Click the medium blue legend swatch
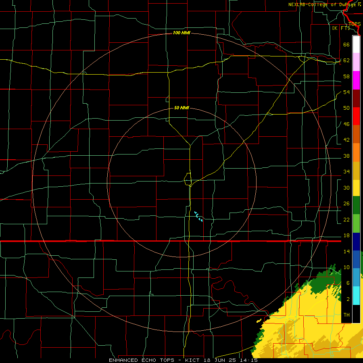Image resolution: width=363 pixels, height=363 pixels. pyautogui.click(x=356, y=259)
